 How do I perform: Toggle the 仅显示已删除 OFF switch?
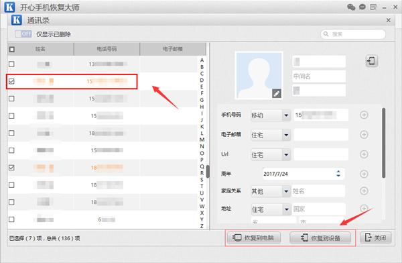tap(23, 34)
